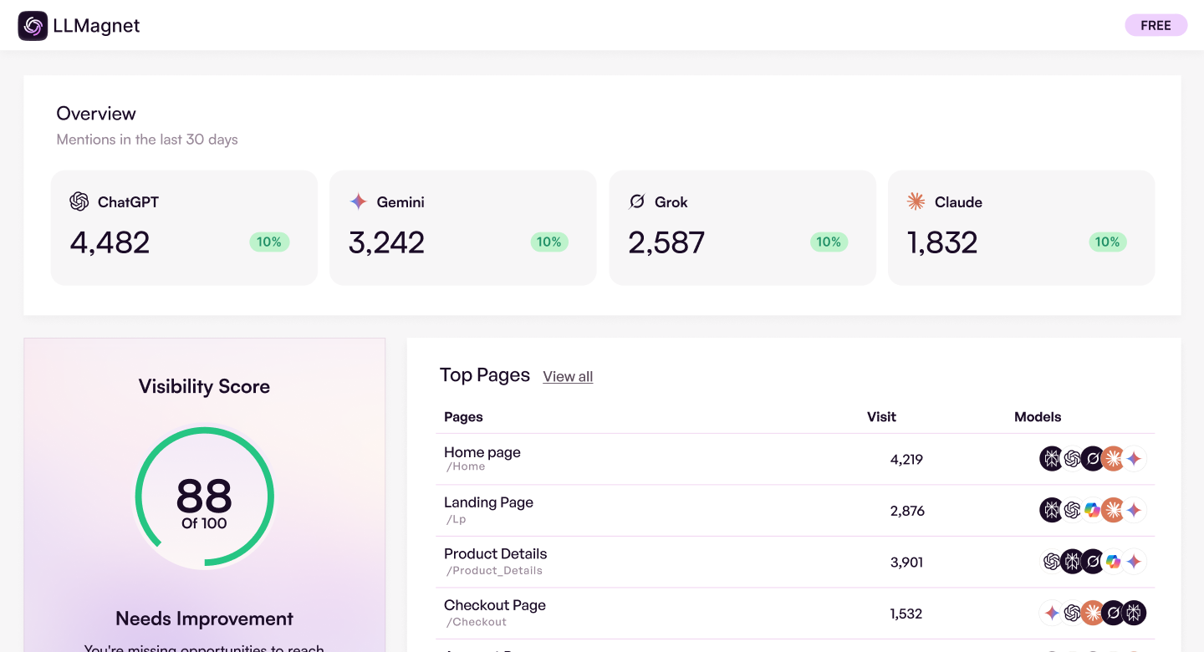The width and height of the screenshot is (1204, 652).
Task: Click the Visit column header
Action: [x=881, y=416]
